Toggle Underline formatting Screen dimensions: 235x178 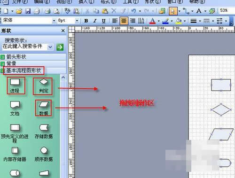(x=103, y=21)
